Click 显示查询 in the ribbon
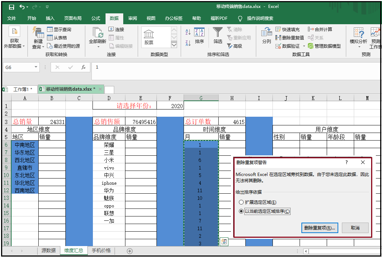Screen dimensions: 382x258 (x=59, y=30)
